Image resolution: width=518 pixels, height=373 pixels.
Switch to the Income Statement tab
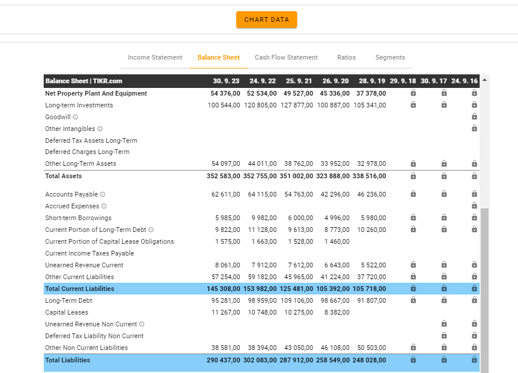[155, 57]
